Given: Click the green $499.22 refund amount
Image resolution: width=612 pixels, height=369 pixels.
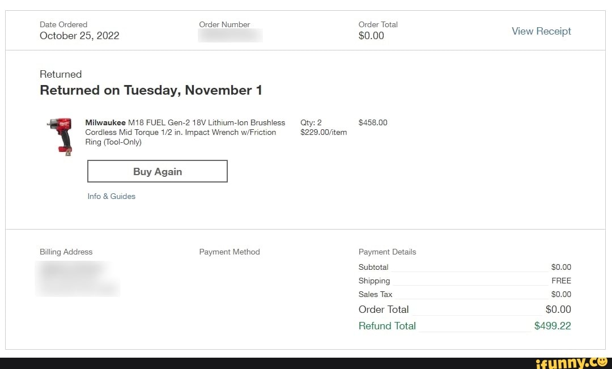Looking at the screenshot, I should point(552,326).
